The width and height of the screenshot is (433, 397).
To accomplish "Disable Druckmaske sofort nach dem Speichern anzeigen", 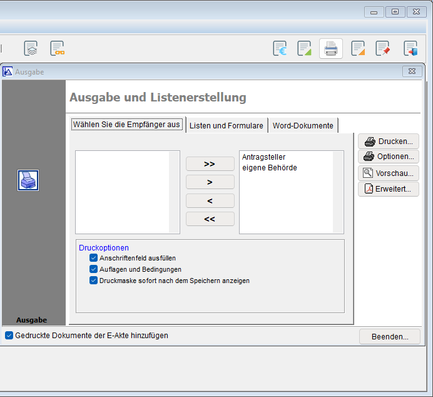I will [x=94, y=281].
